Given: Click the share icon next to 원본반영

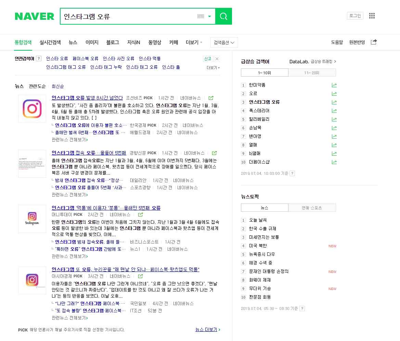Looking at the screenshot, I should click(374, 42).
